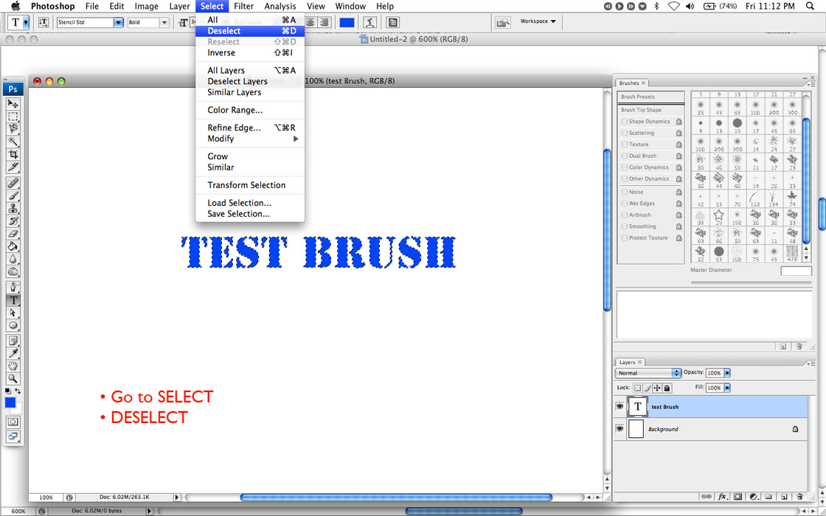Choose Inverse from Select menu

coord(250,52)
